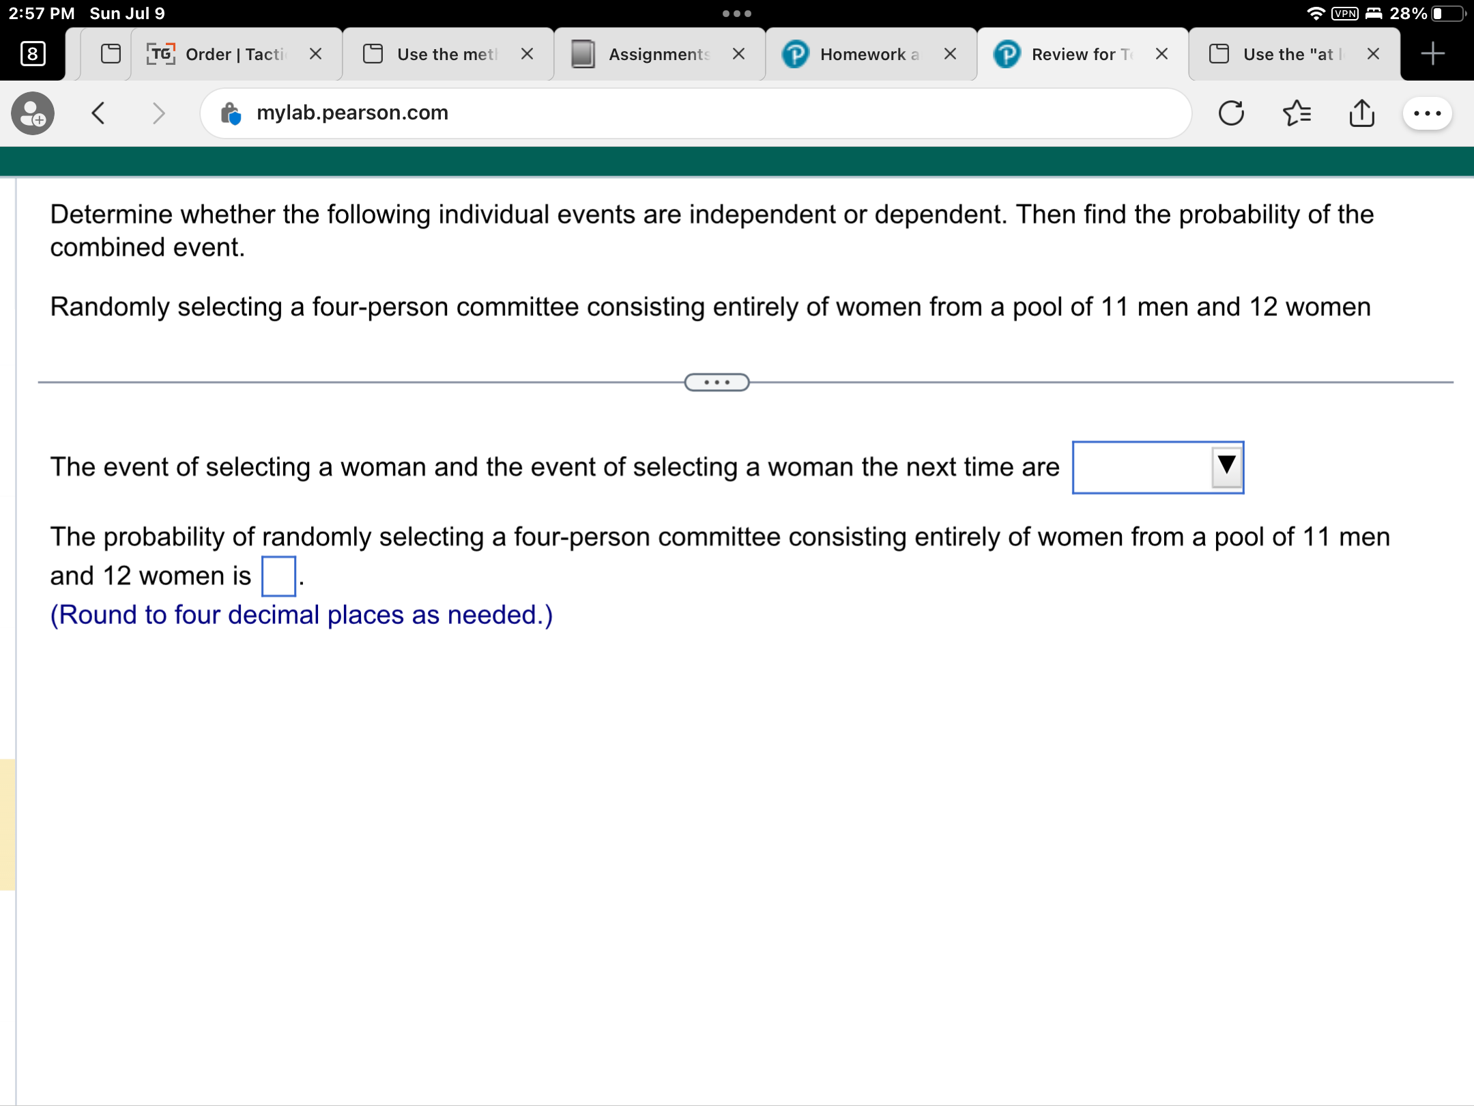
Task: Open a new tab with the plus button
Action: point(1433,54)
